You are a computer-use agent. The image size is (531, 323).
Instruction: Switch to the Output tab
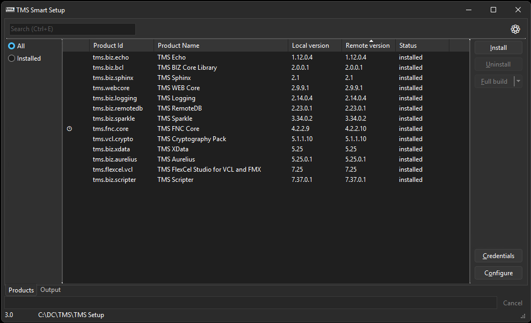50,290
